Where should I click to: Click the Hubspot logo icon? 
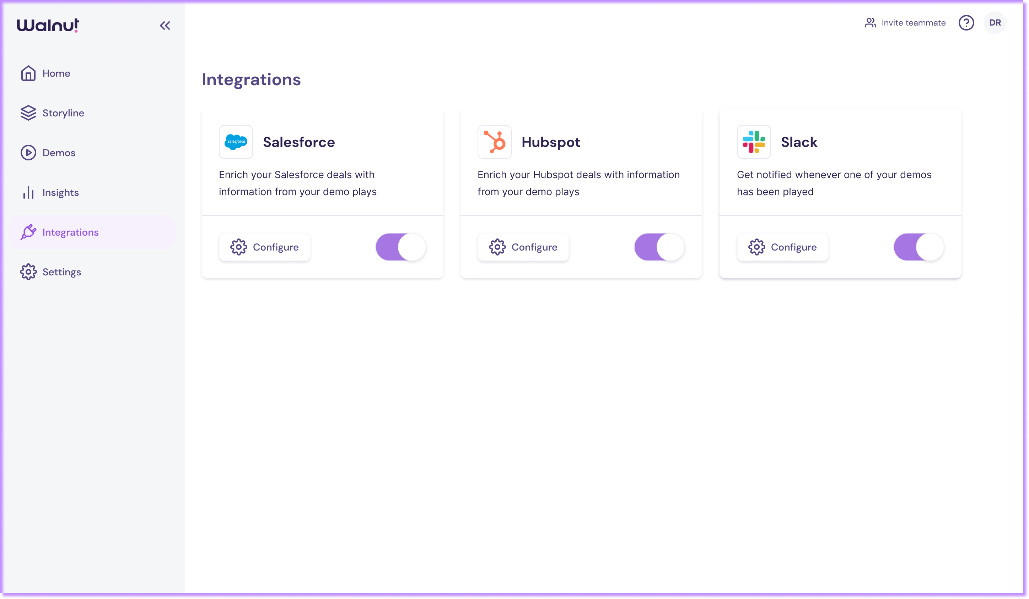click(494, 142)
